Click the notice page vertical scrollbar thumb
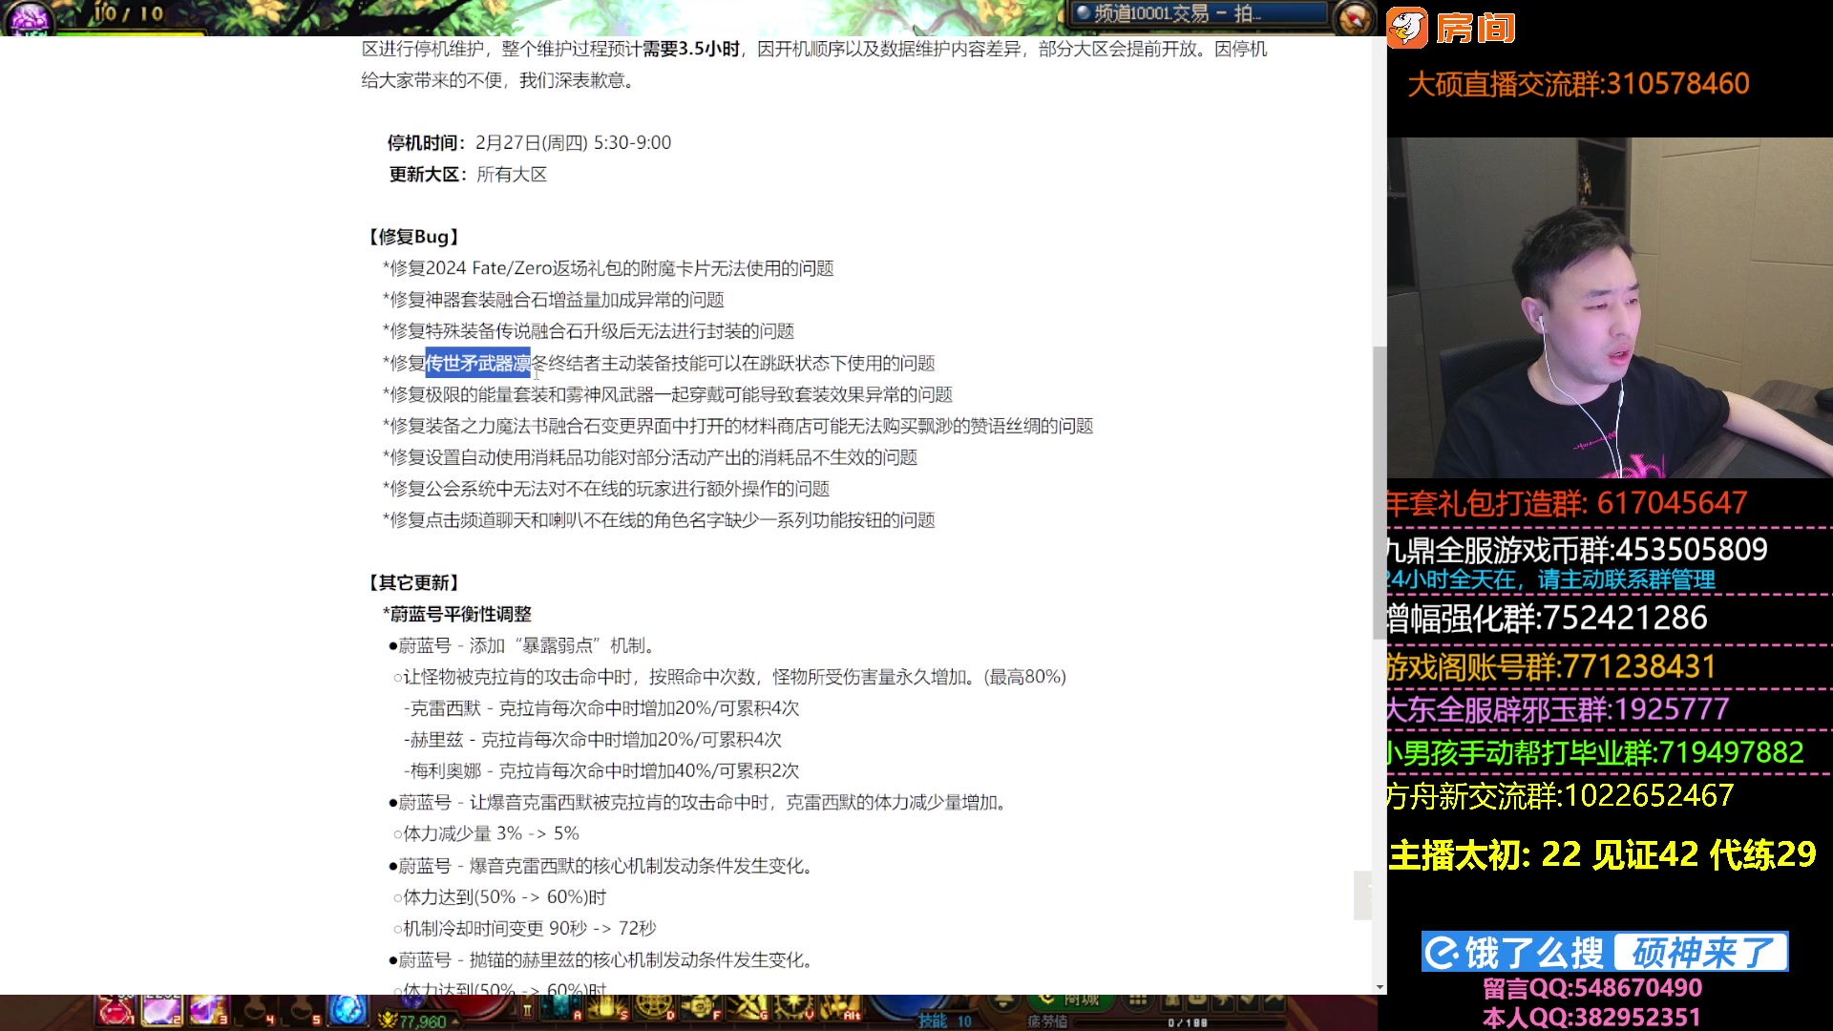Image resolution: width=1833 pixels, height=1031 pixels. coord(1379,492)
